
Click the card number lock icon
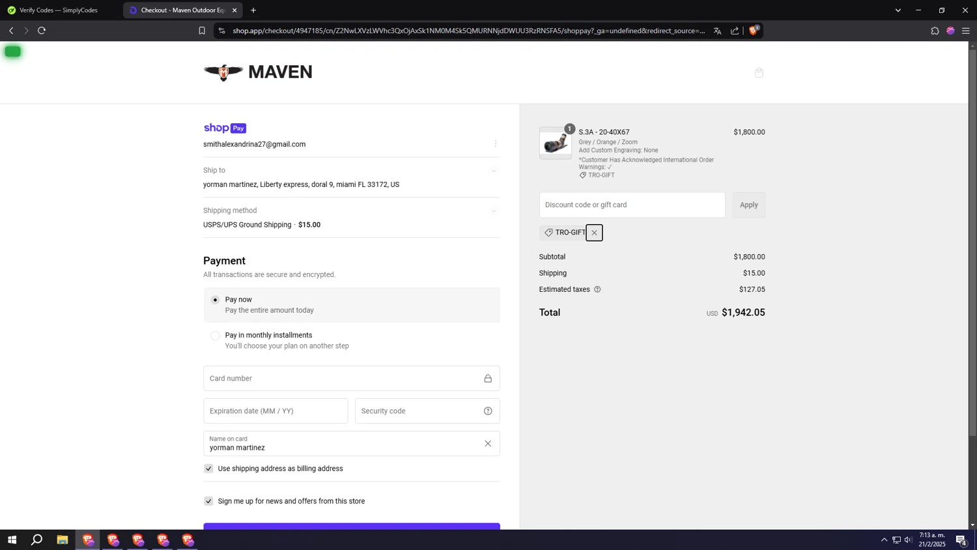pos(488,379)
